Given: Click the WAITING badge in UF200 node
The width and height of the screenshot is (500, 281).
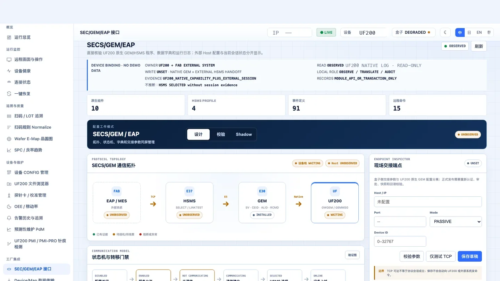Looking at the screenshot, I should tap(335, 215).
